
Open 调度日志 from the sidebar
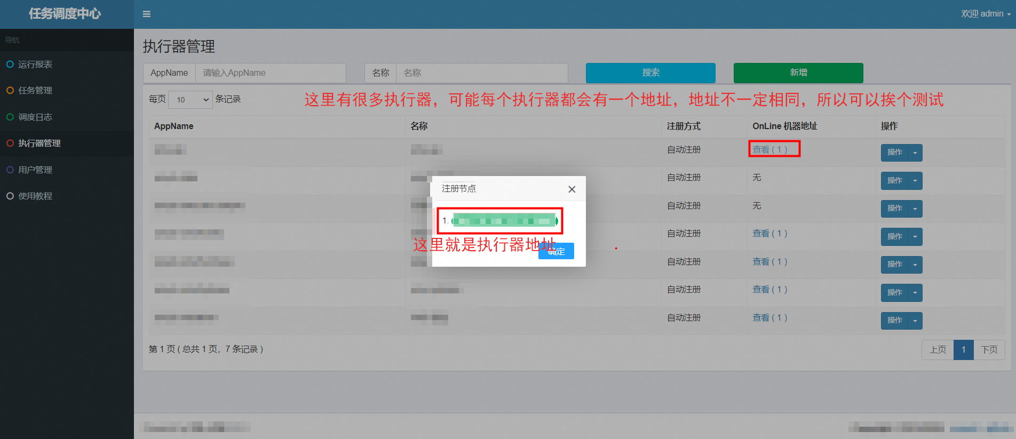tap(35, 117)
